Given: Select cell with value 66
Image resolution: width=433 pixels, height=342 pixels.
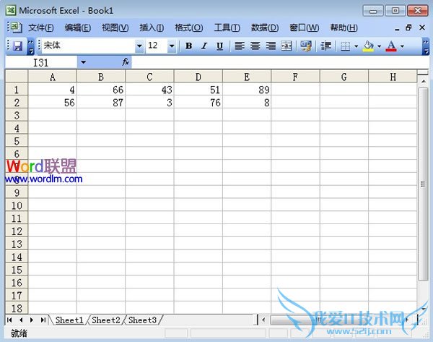Looking at the screenshot, I should click(x=101, y=90).
